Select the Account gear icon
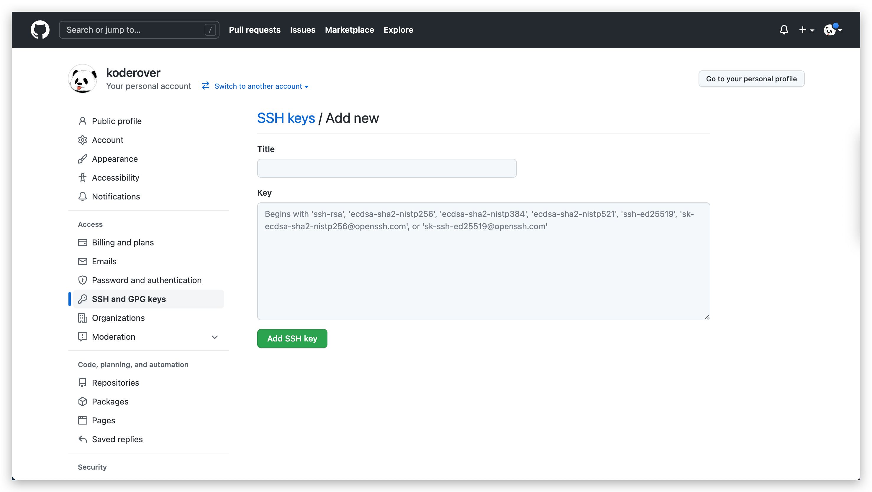Image resolution: width=872 pixels, height=492 pixels. (83, 140)
